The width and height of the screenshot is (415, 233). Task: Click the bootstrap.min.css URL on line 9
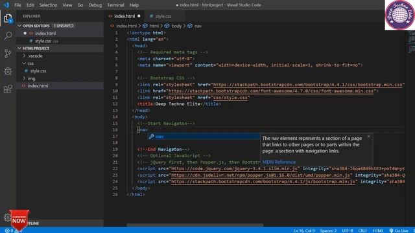[307, 85]
